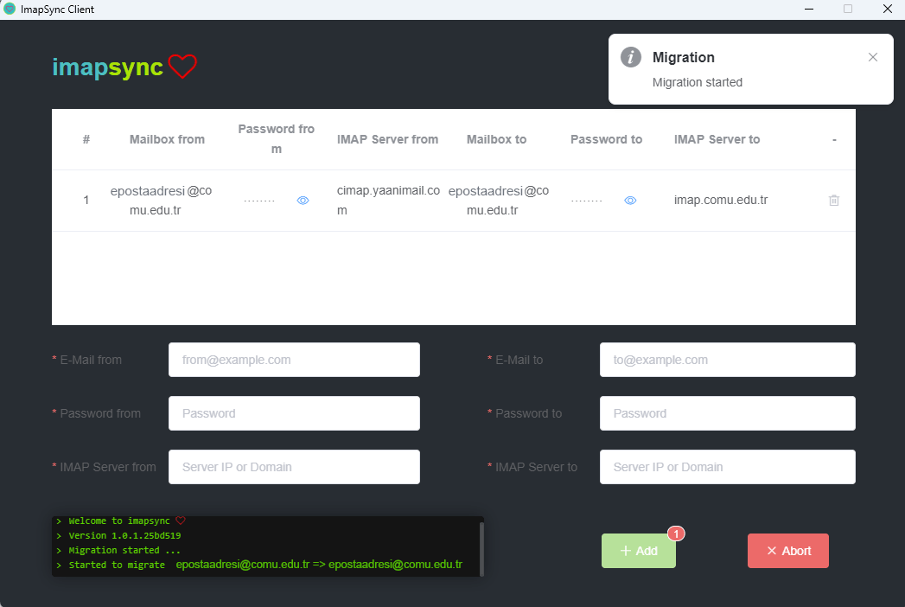Click the Abort button

click(787, 551)
